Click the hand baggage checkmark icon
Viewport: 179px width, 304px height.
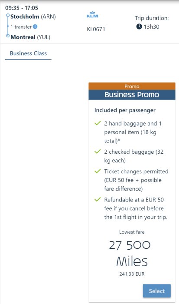click(x=98, y=123)
